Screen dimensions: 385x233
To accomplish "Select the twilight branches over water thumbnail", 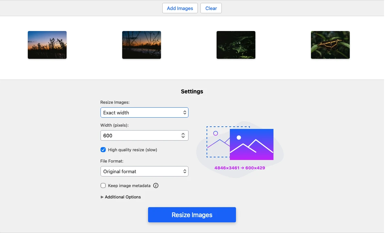I will (x=142, y=45).
